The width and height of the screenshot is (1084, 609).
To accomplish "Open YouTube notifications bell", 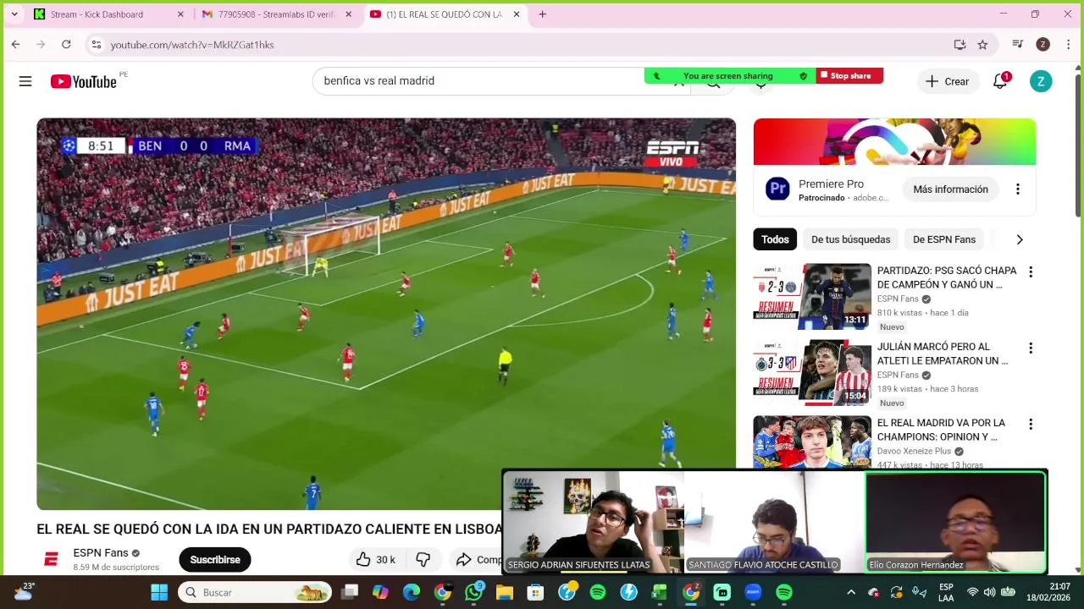I will pyautogui.click(x=1000, y=81).
